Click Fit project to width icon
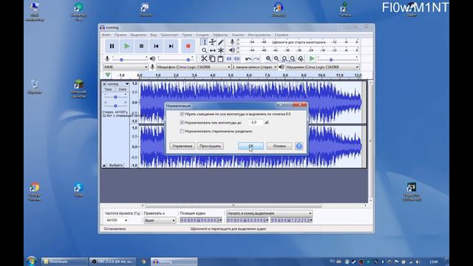 [293, 59]
